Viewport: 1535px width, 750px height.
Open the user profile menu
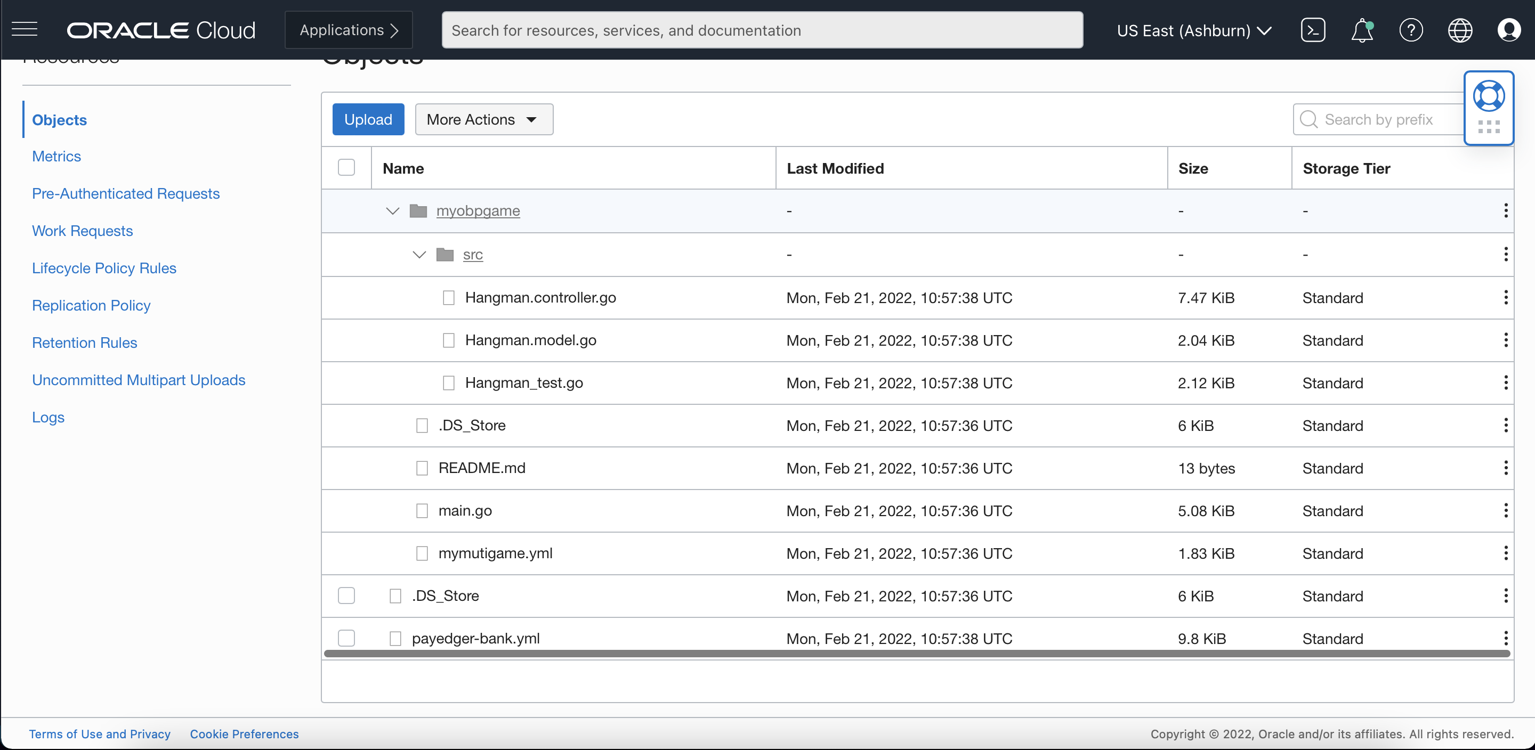click(1509, 30)
